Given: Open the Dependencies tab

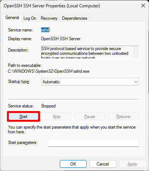Looking at the screenshot, I should click(x=74, y=18).
